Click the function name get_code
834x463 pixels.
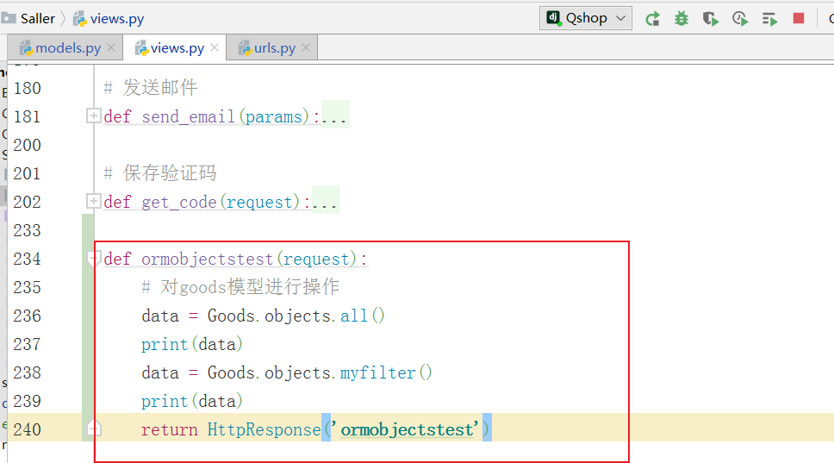pyautogui.click(x=179, y=203)
